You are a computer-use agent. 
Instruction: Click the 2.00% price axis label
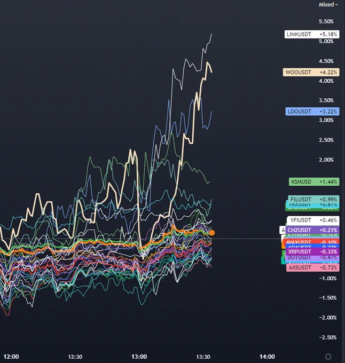click(x=326, y=160)
